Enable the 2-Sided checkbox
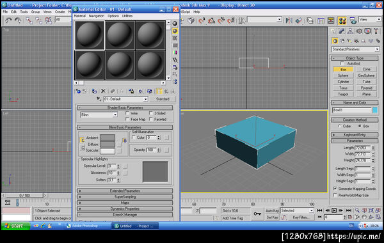 [151, 113]
